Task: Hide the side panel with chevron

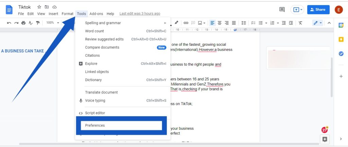Action: [x=341, y=139]
